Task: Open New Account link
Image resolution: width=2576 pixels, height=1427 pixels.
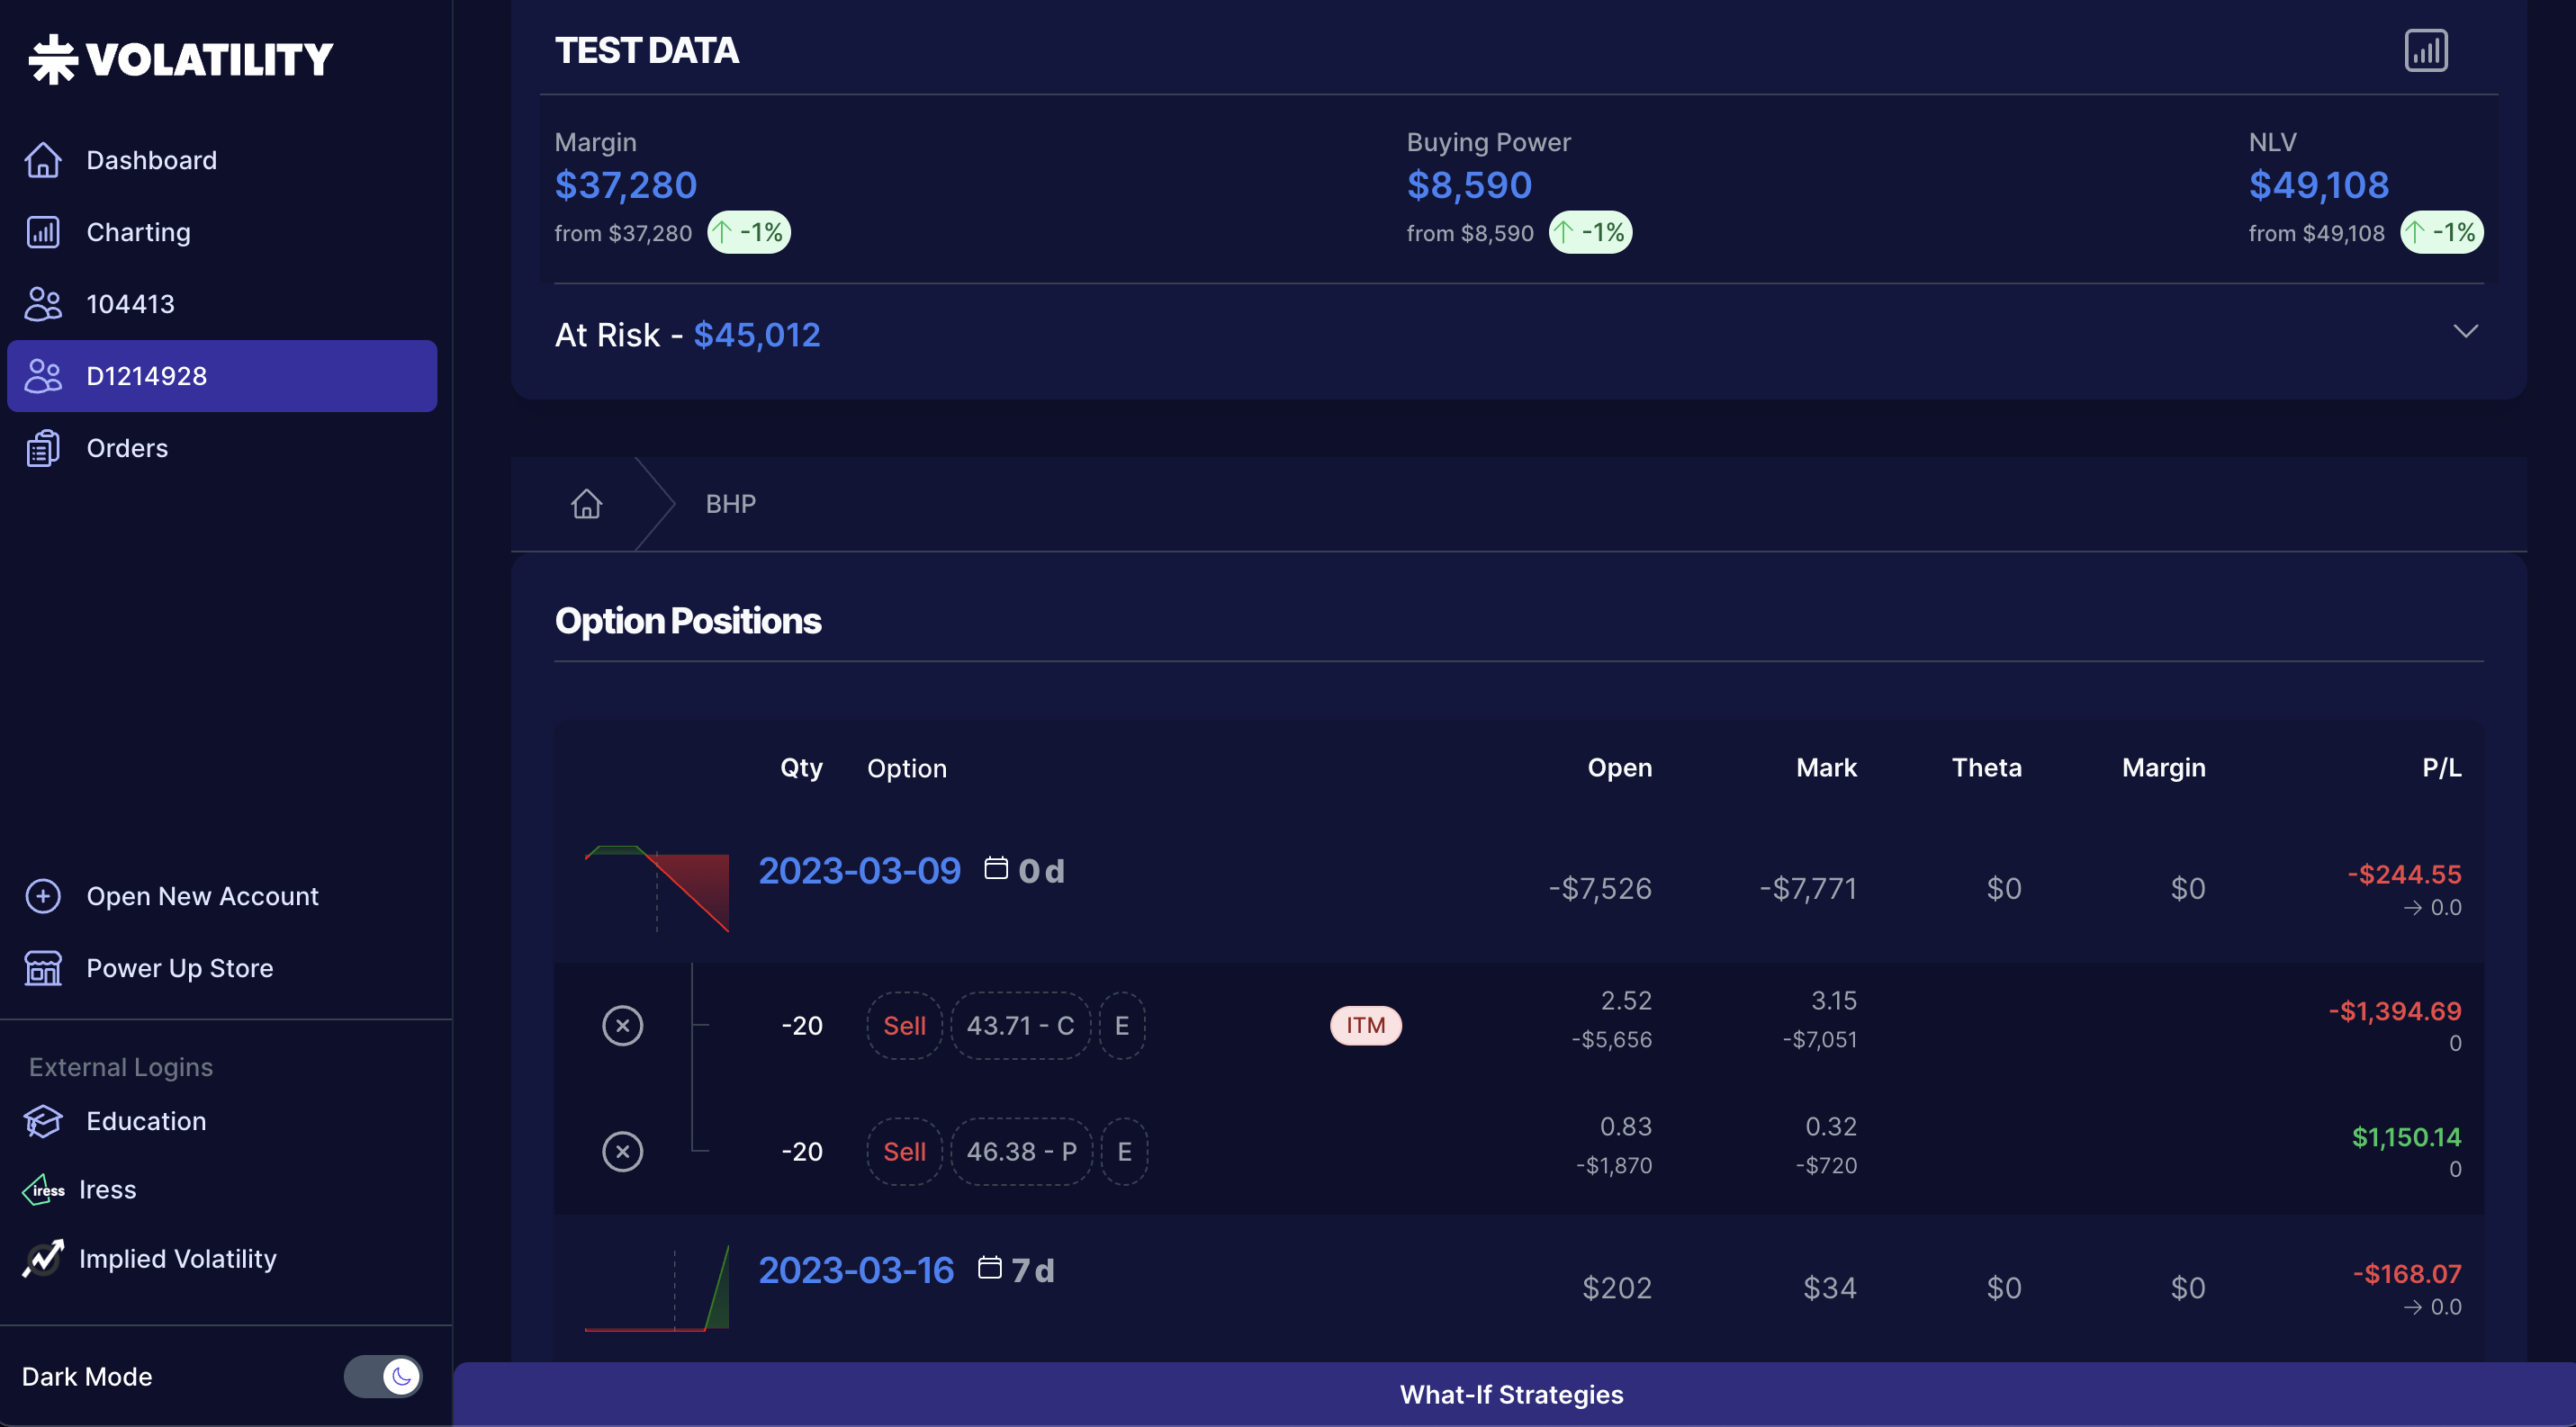Action: pos(202,896)
